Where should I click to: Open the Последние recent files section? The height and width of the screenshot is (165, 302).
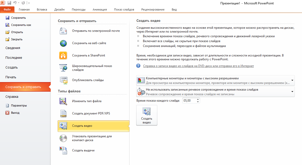click(x=14, y=58)
